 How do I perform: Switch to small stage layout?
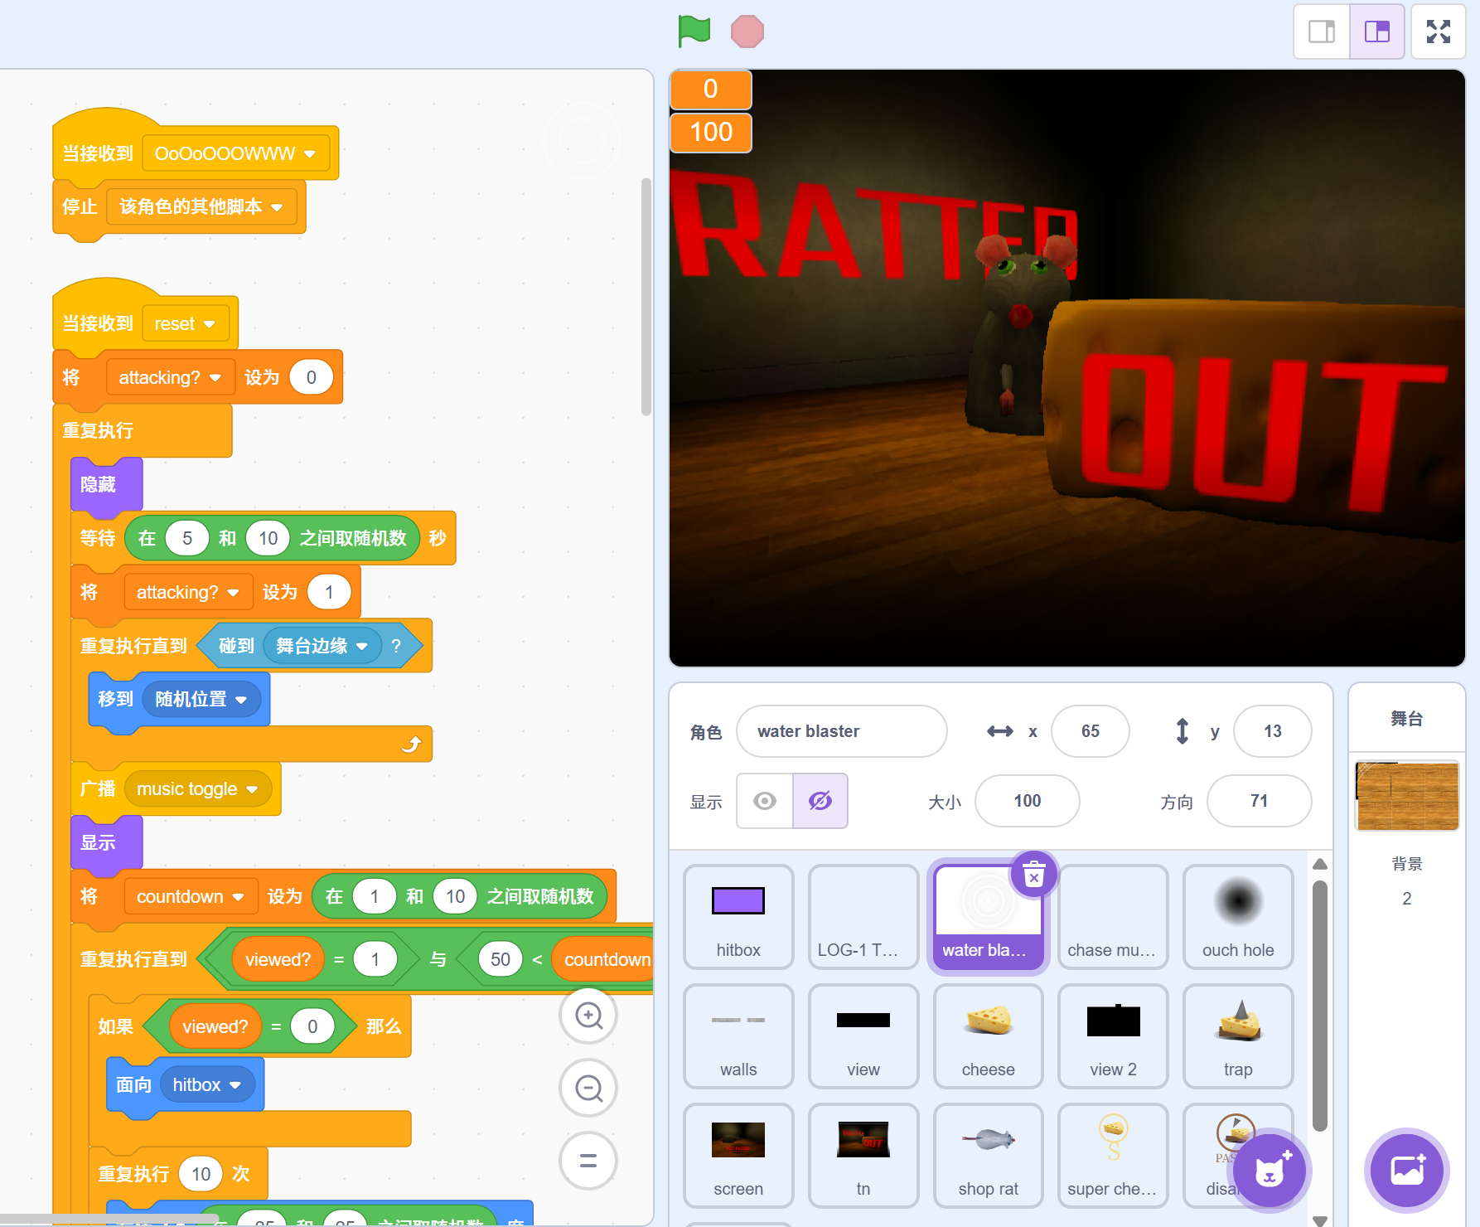click(1322, 32)
